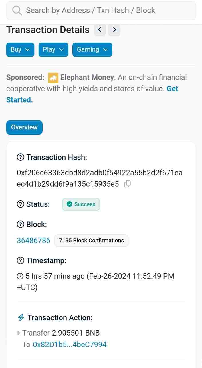Copy the transaction hash

(x=127, y=184)
